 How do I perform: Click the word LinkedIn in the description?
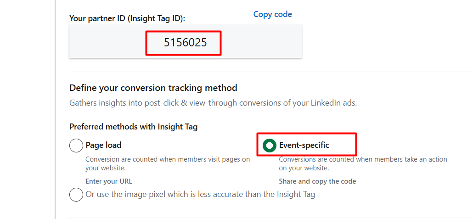[x=315, y=103]
